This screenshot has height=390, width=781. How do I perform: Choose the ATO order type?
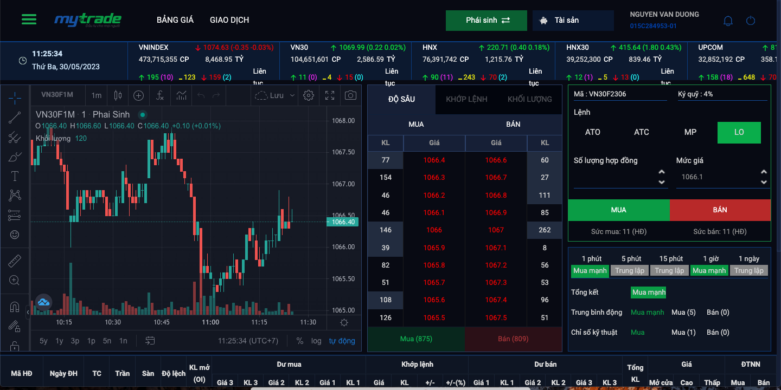click(592, 132)
